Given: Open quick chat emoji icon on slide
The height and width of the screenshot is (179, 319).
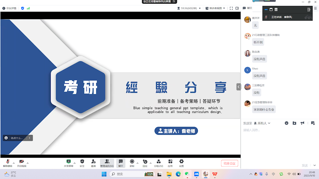Looking at the screenshot, I should coord(6,138).
